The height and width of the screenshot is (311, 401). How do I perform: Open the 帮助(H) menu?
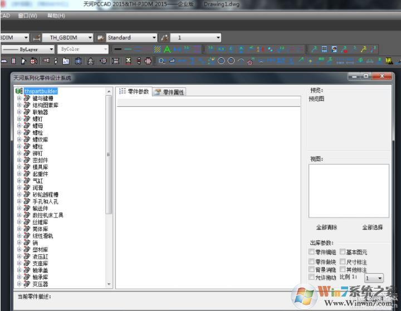coord(56,16)
